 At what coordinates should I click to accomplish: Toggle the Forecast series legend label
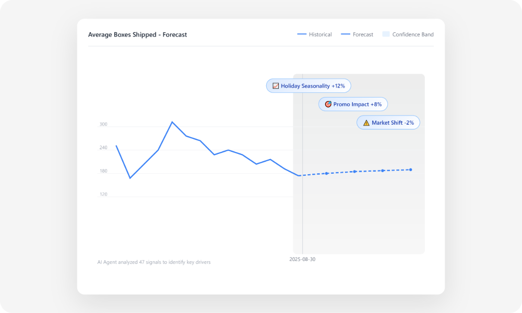click(x=363, y=34)
